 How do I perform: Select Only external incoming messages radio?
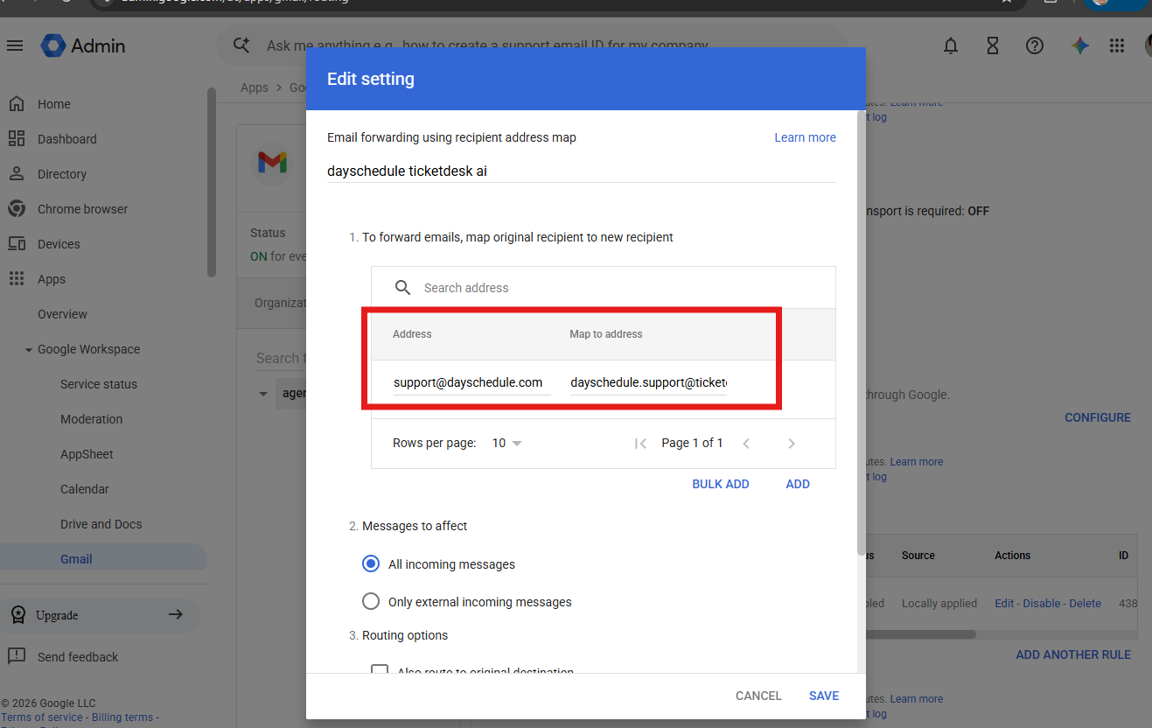[x=371, y=602]
